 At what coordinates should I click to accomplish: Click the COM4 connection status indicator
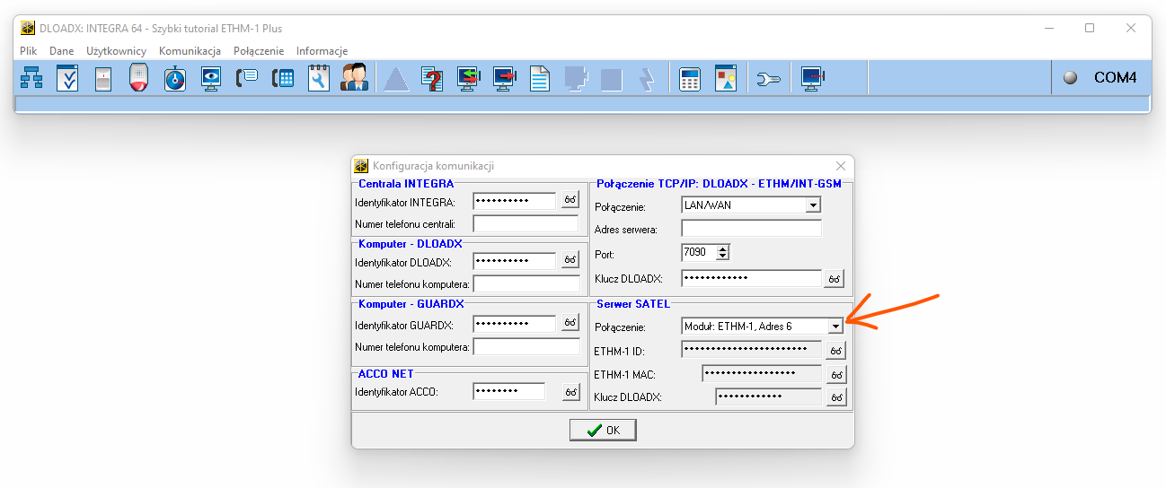coord(1070,78)
